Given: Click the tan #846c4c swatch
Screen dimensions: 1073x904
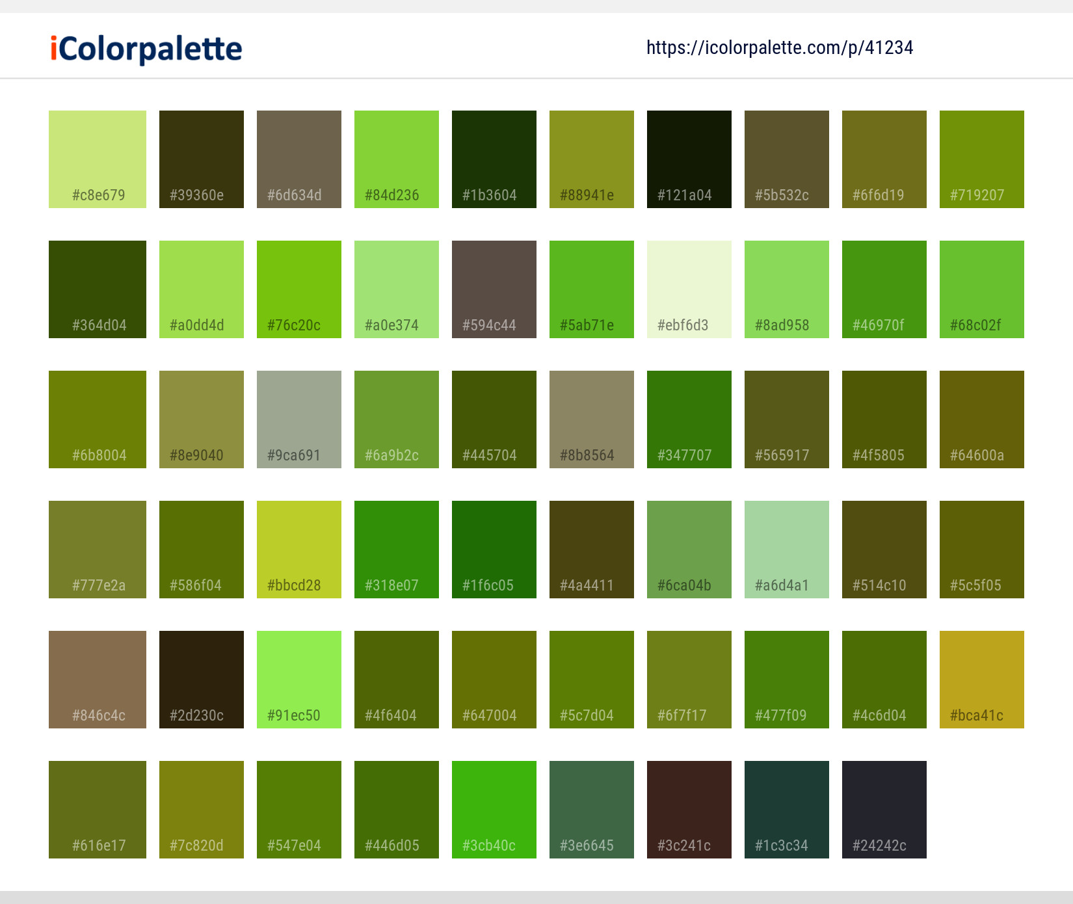Looking at the screenshot, I should 98,680.
